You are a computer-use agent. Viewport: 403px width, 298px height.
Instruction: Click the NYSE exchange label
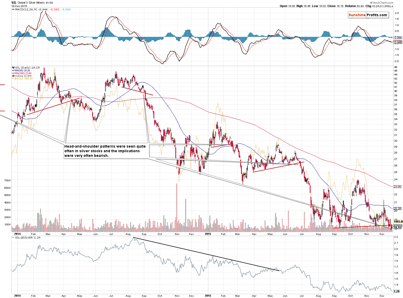[49, 3]
